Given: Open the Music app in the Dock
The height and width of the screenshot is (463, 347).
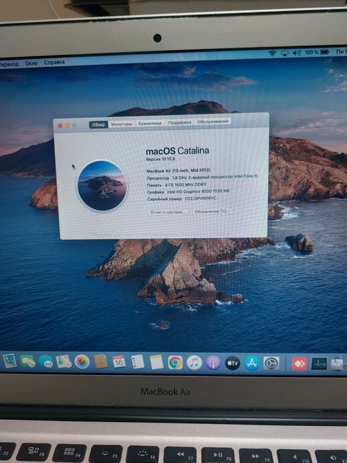Looking at the screenshot, I should [x=194, y=362].
